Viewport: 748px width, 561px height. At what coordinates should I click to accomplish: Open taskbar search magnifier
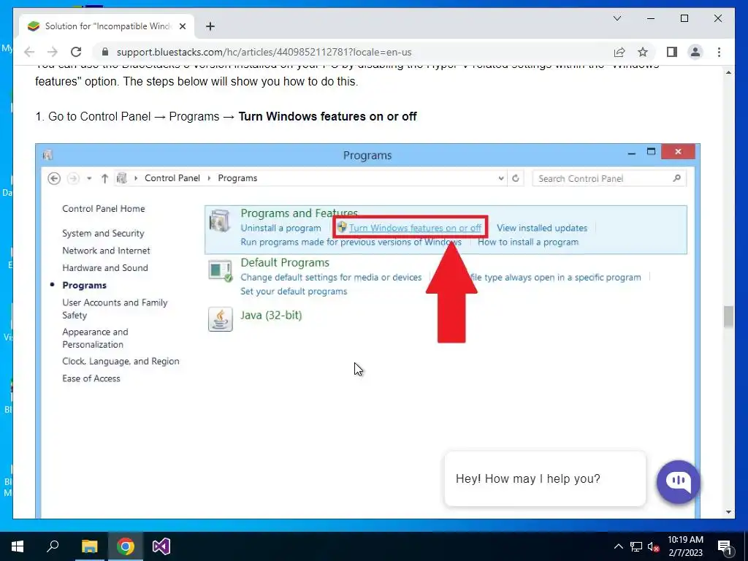pos(53,546)
